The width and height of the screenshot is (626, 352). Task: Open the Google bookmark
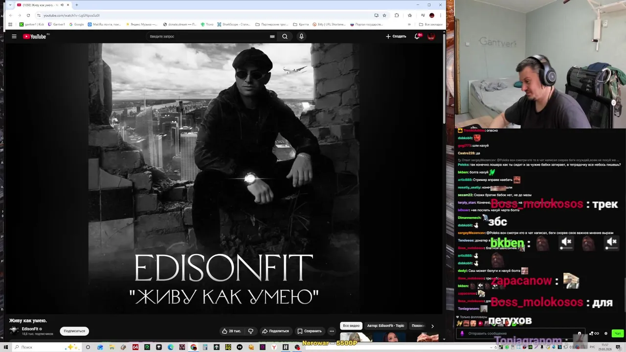point(76,24)
